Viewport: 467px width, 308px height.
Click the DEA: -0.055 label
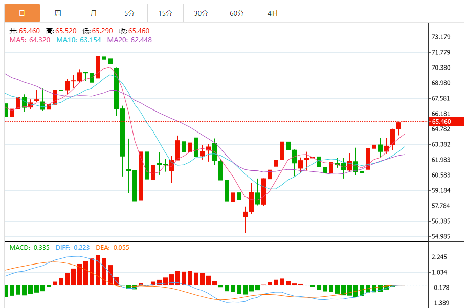click(113, 248)
